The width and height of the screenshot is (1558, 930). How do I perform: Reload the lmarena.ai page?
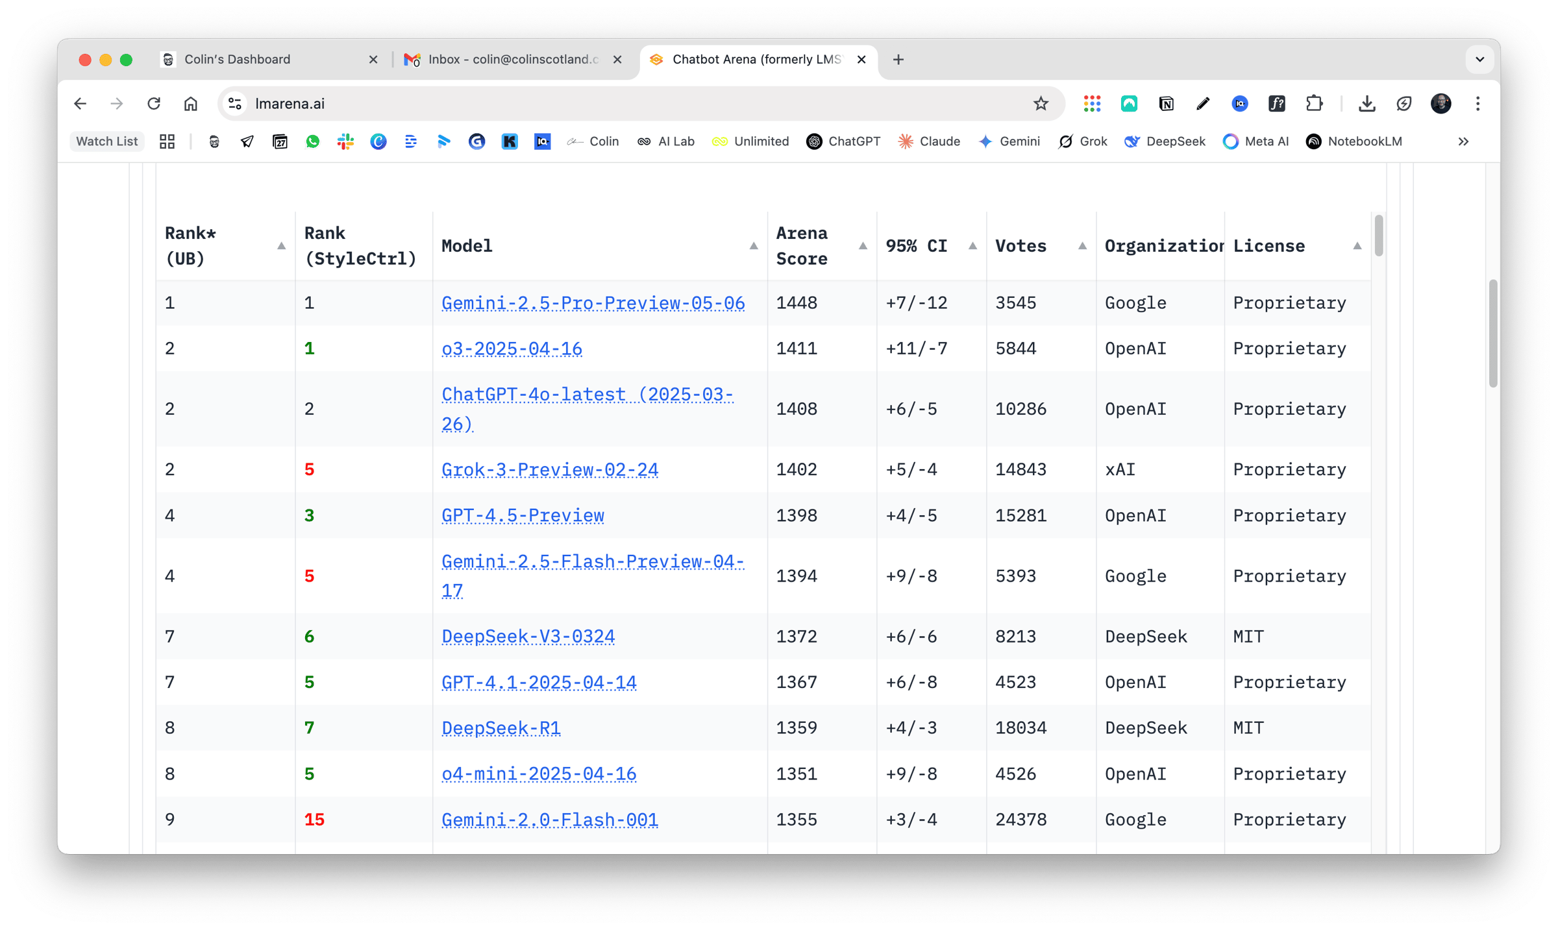pos(154,104)
